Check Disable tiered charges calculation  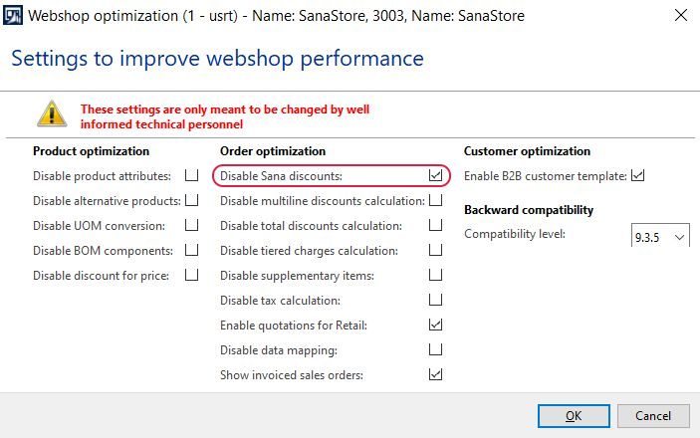click(x=435, y=250)
